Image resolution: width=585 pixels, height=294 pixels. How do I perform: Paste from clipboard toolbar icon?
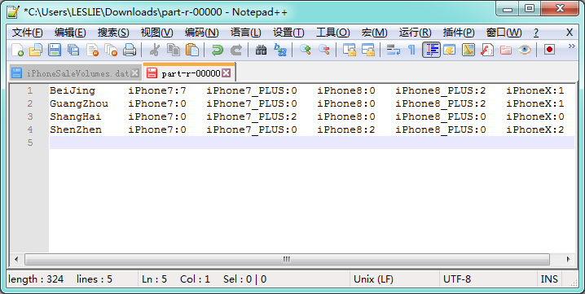(192, 50)
